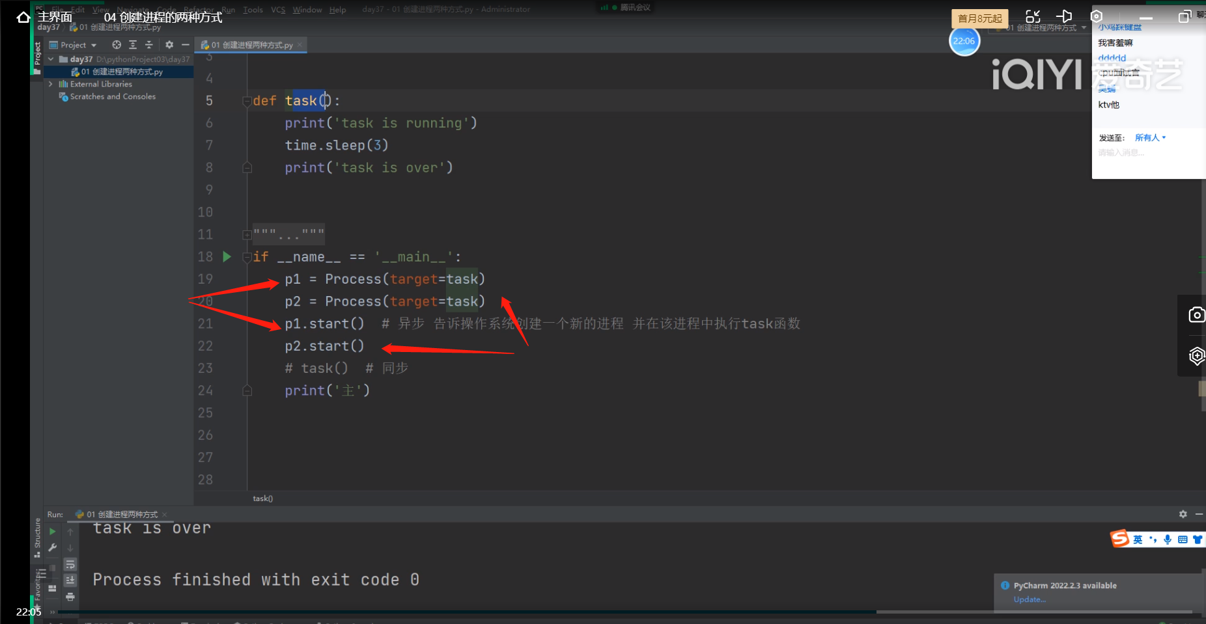Expand all items in Project panel toolbar

[x=133, y=45]
